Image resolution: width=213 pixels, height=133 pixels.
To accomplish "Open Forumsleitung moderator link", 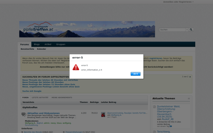I will pos(32,125).
